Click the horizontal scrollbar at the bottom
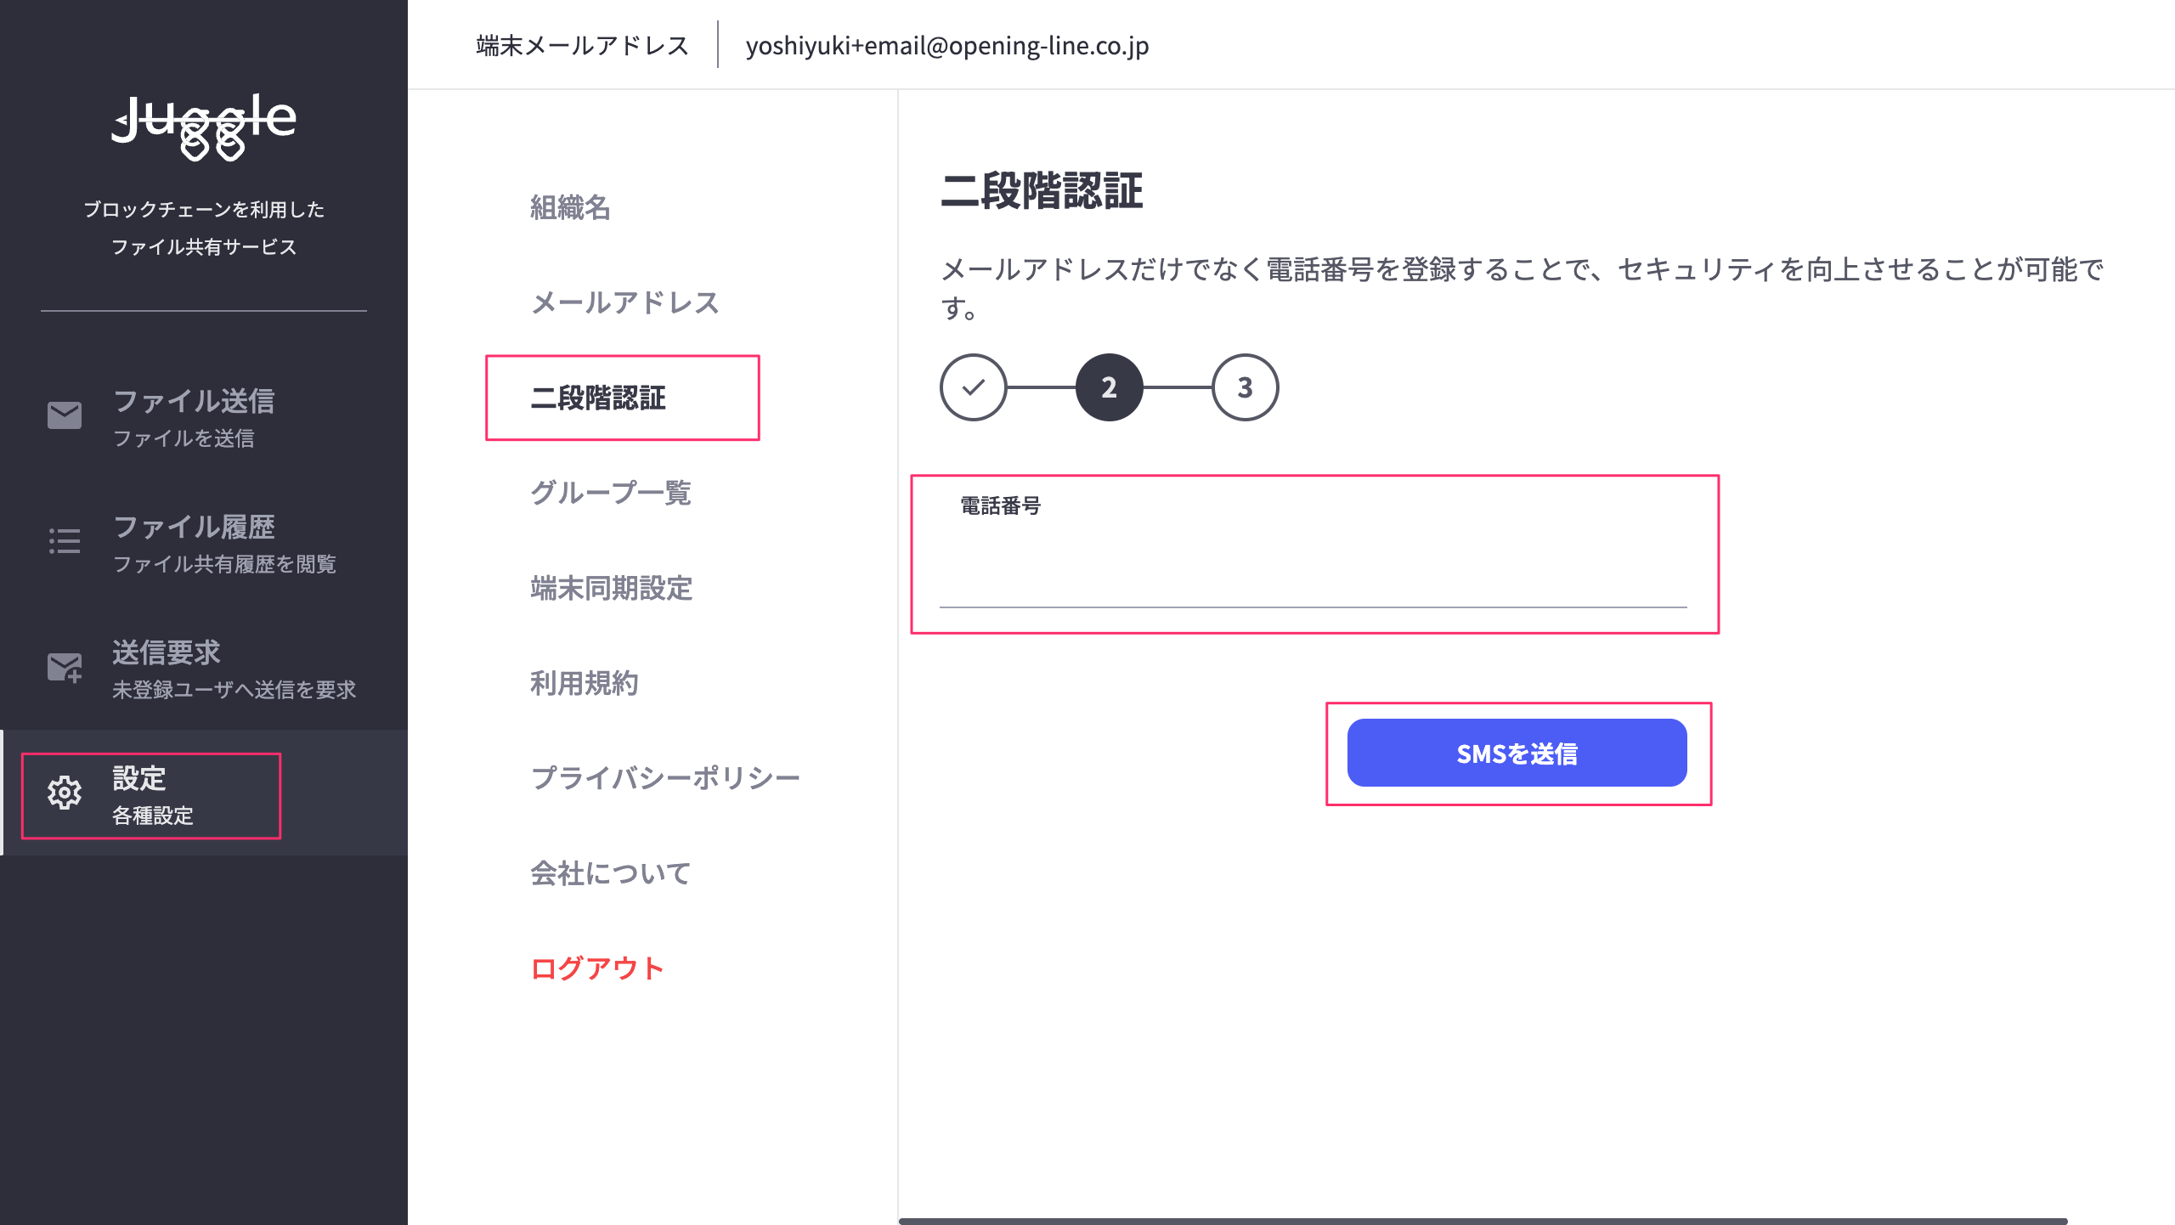 tap(1483, 1221)
